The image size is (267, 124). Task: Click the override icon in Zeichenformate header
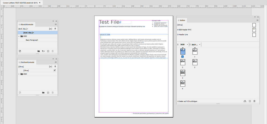coord(51,67)
